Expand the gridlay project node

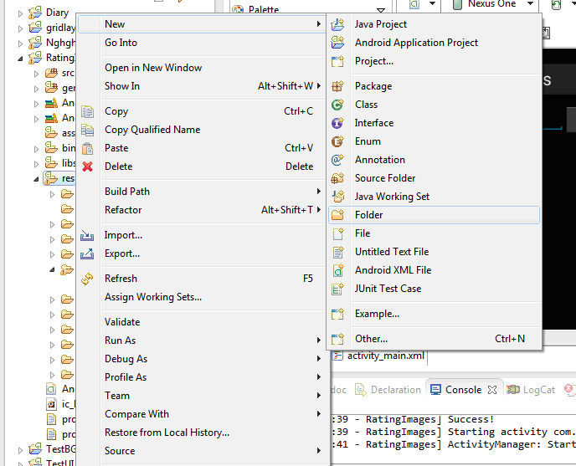[x=20, y=28]
